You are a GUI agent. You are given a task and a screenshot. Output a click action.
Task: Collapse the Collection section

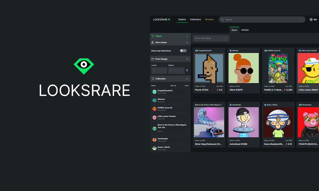187,79
